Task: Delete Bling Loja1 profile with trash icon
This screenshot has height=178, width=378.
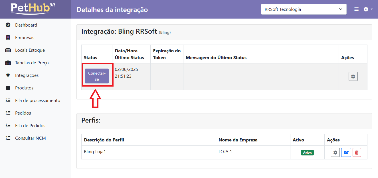Action: tap(357, 153)
